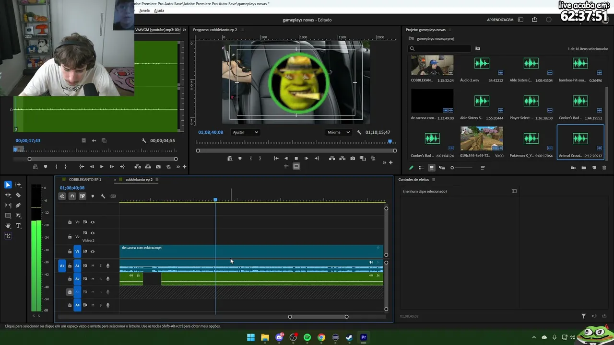614x345 pixels.
Task: Export frame with Program monitor camera icon
Action: point(353,159)
